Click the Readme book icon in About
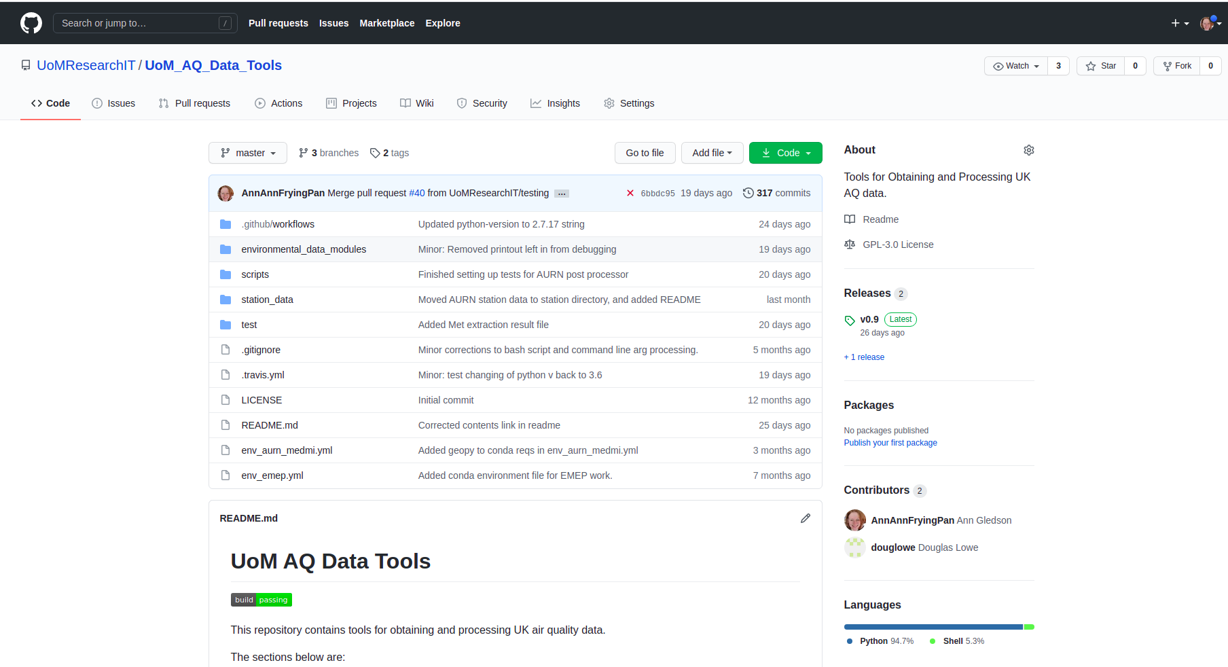The height and width of the screenshot is (667, 1228). point(850,219)
